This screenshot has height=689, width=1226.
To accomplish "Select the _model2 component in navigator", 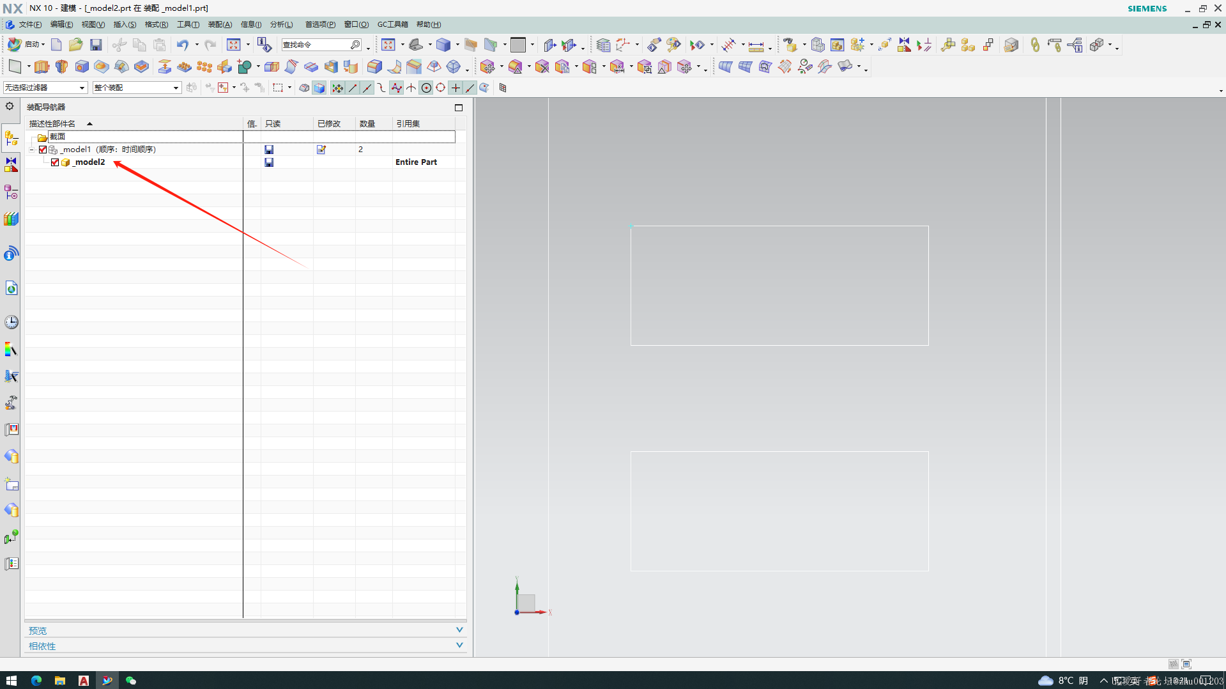I will tap(89, 162).
